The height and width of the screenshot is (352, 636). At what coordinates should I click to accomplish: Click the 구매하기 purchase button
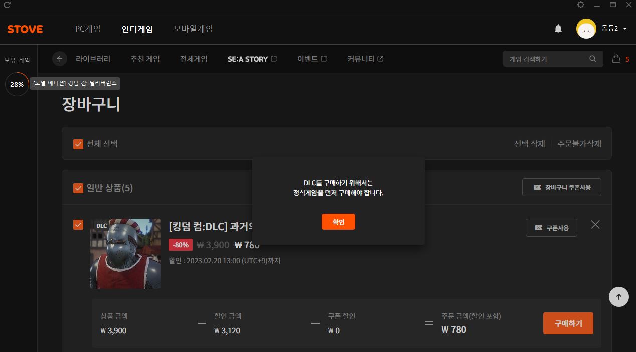(x=568, y=323)
